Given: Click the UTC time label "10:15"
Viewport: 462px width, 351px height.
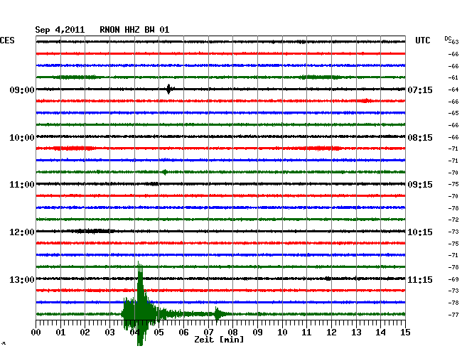Looking at the screenshot, I should click(x=420, y=232).
